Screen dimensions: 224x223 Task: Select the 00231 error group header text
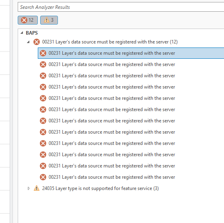[x=110, y=42]
